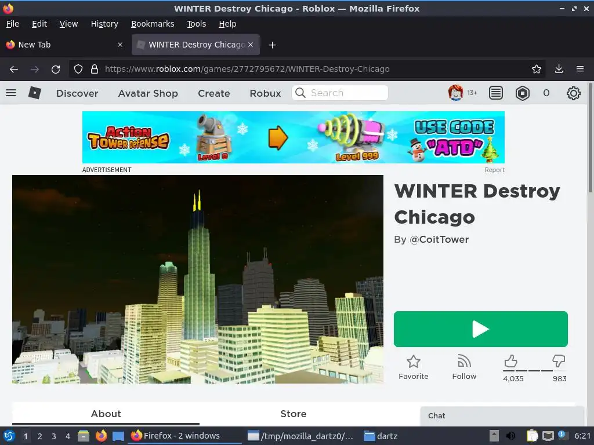
Task: Start the game with green Play button
Action: pyautogui.click(x=481, y=329)
